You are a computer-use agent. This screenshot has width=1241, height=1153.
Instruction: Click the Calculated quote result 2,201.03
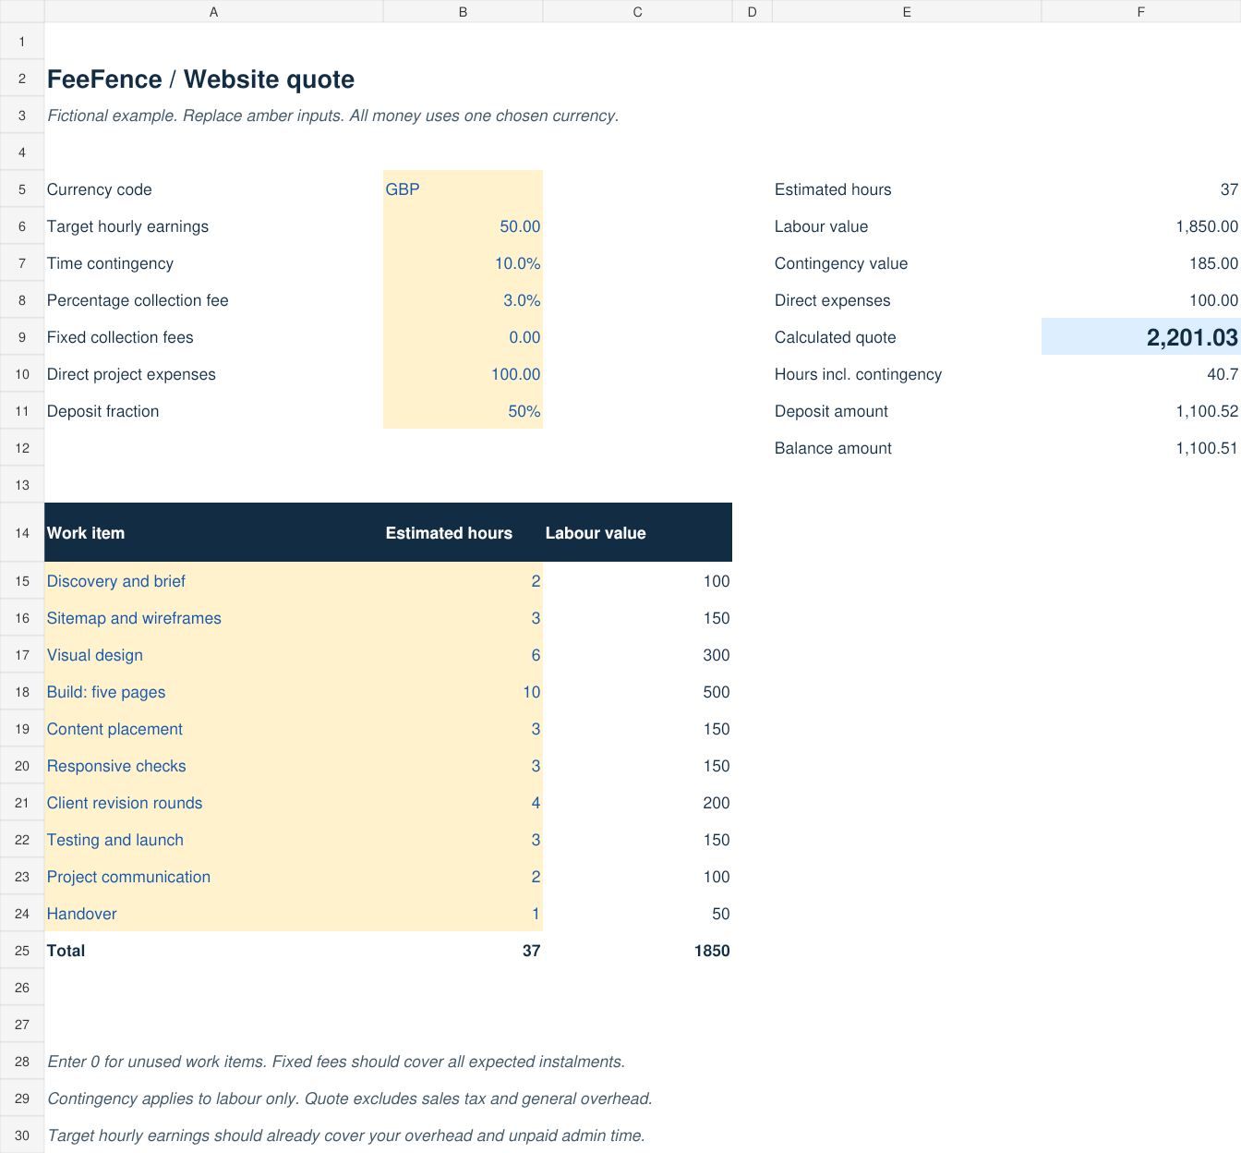(x=1141, y=337)
